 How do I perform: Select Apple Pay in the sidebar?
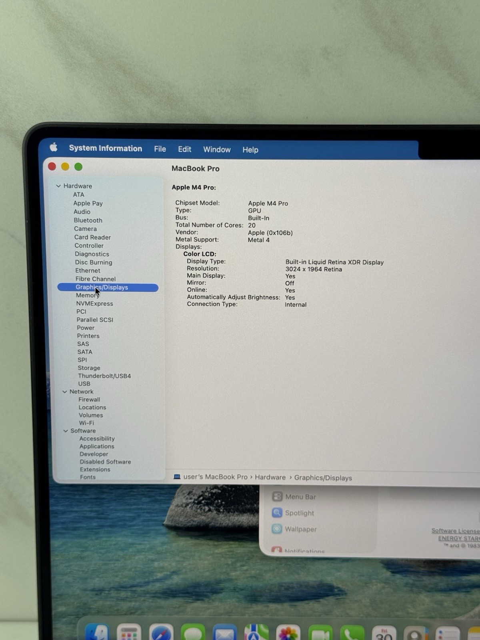pyautogui.click(x=88, y=203)
